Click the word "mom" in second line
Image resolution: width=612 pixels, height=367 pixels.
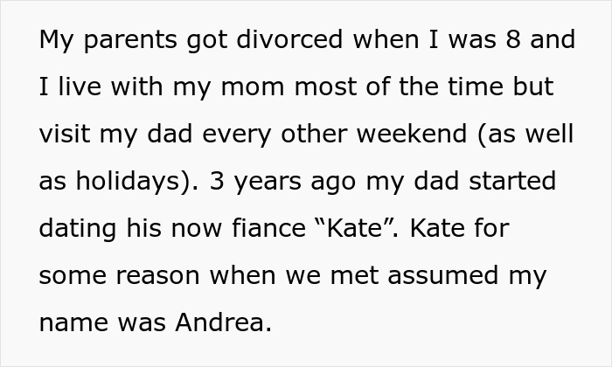coord(253,87)
